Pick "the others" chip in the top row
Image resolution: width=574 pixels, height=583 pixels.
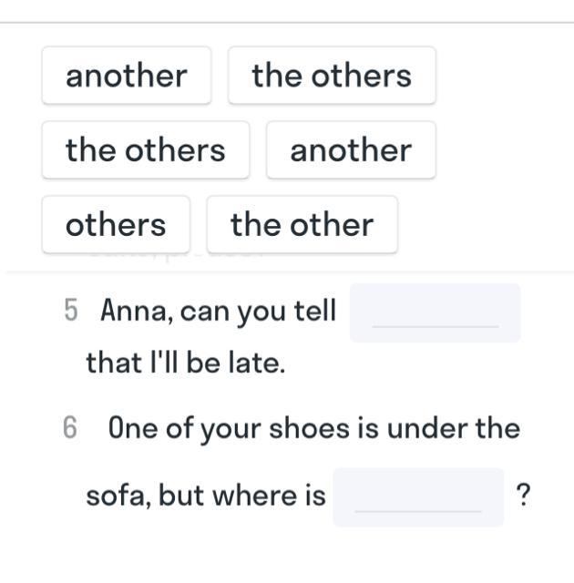click(332, 76)
